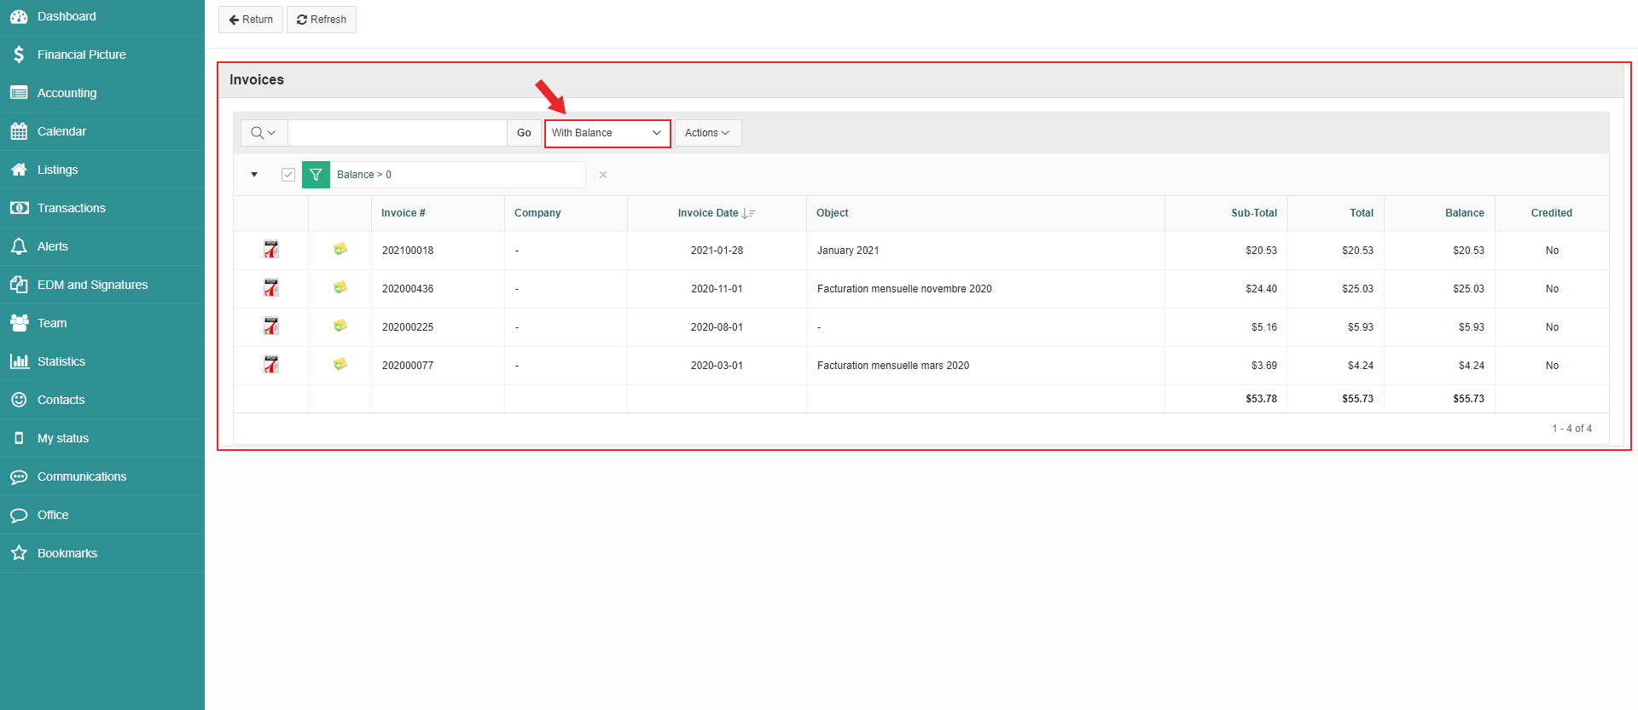Open Statistics from the sidebar
1638x710 pixels.
[61, 361]
